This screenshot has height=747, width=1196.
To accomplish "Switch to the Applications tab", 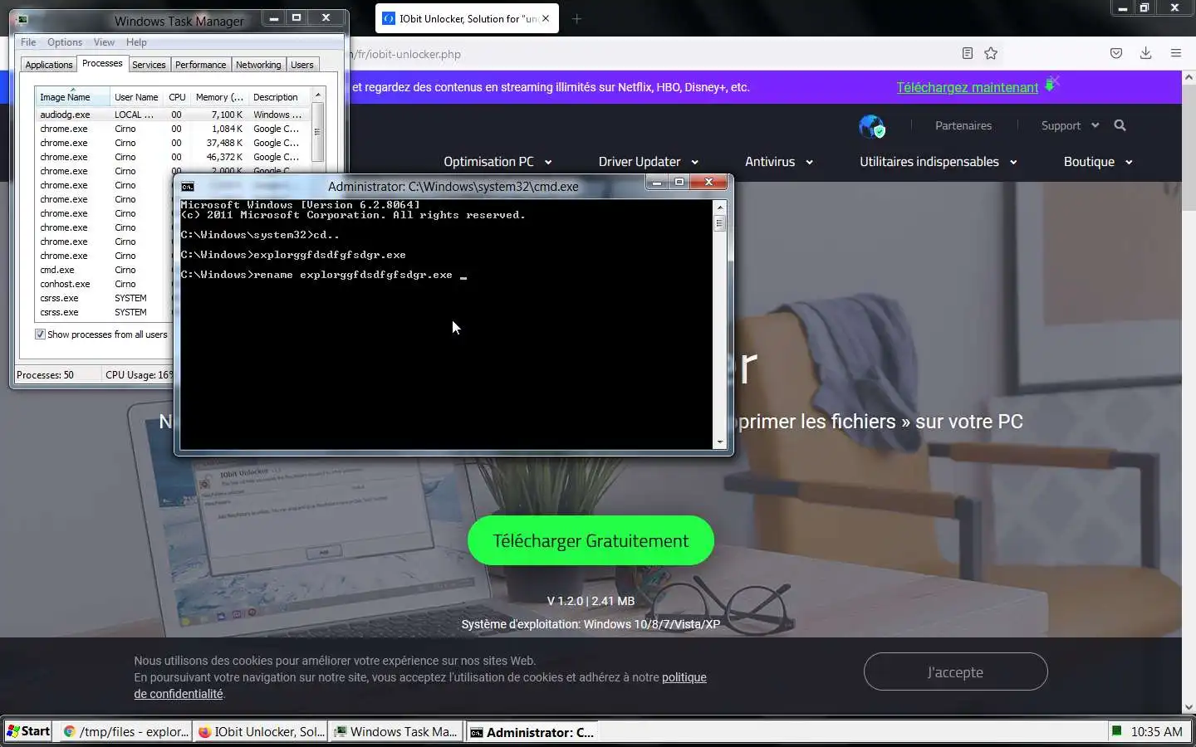I will pos(49,65).
